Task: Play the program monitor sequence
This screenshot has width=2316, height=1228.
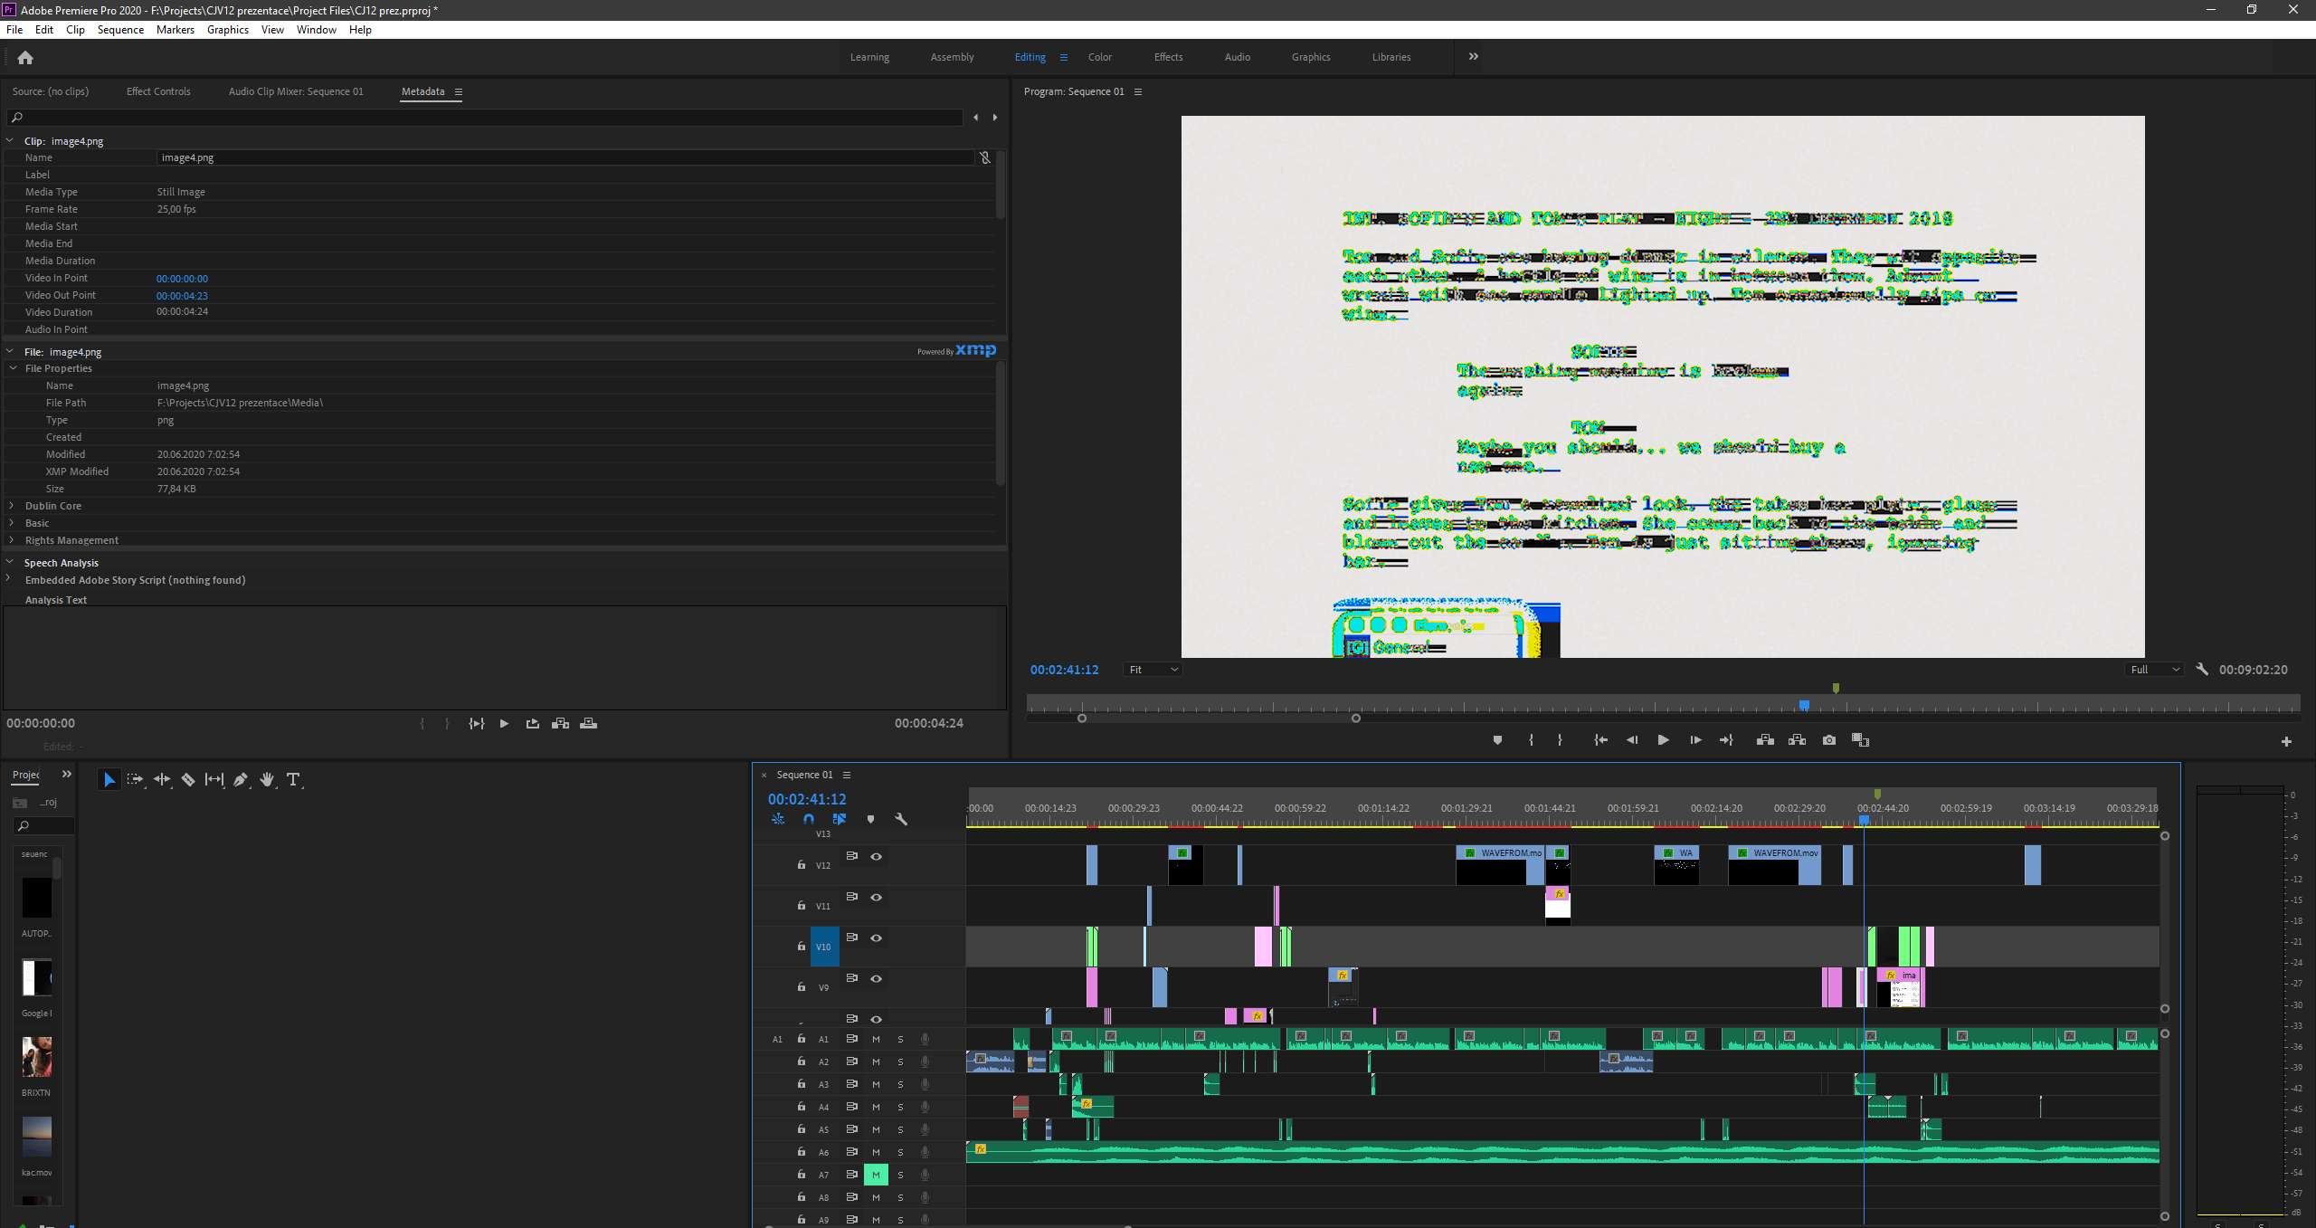Action: 1663,740
